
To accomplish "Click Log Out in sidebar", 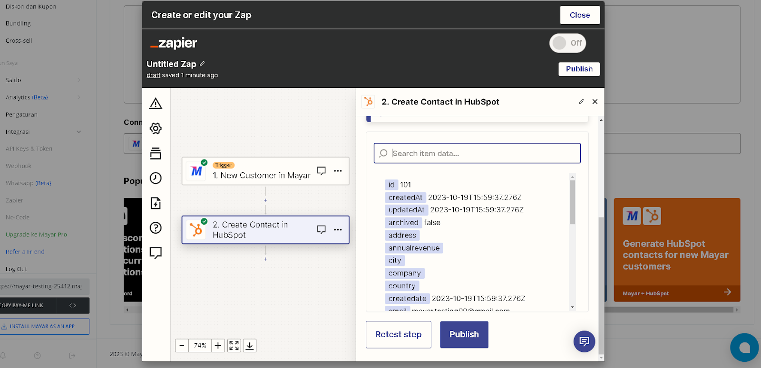I will [x=16, y=269].
